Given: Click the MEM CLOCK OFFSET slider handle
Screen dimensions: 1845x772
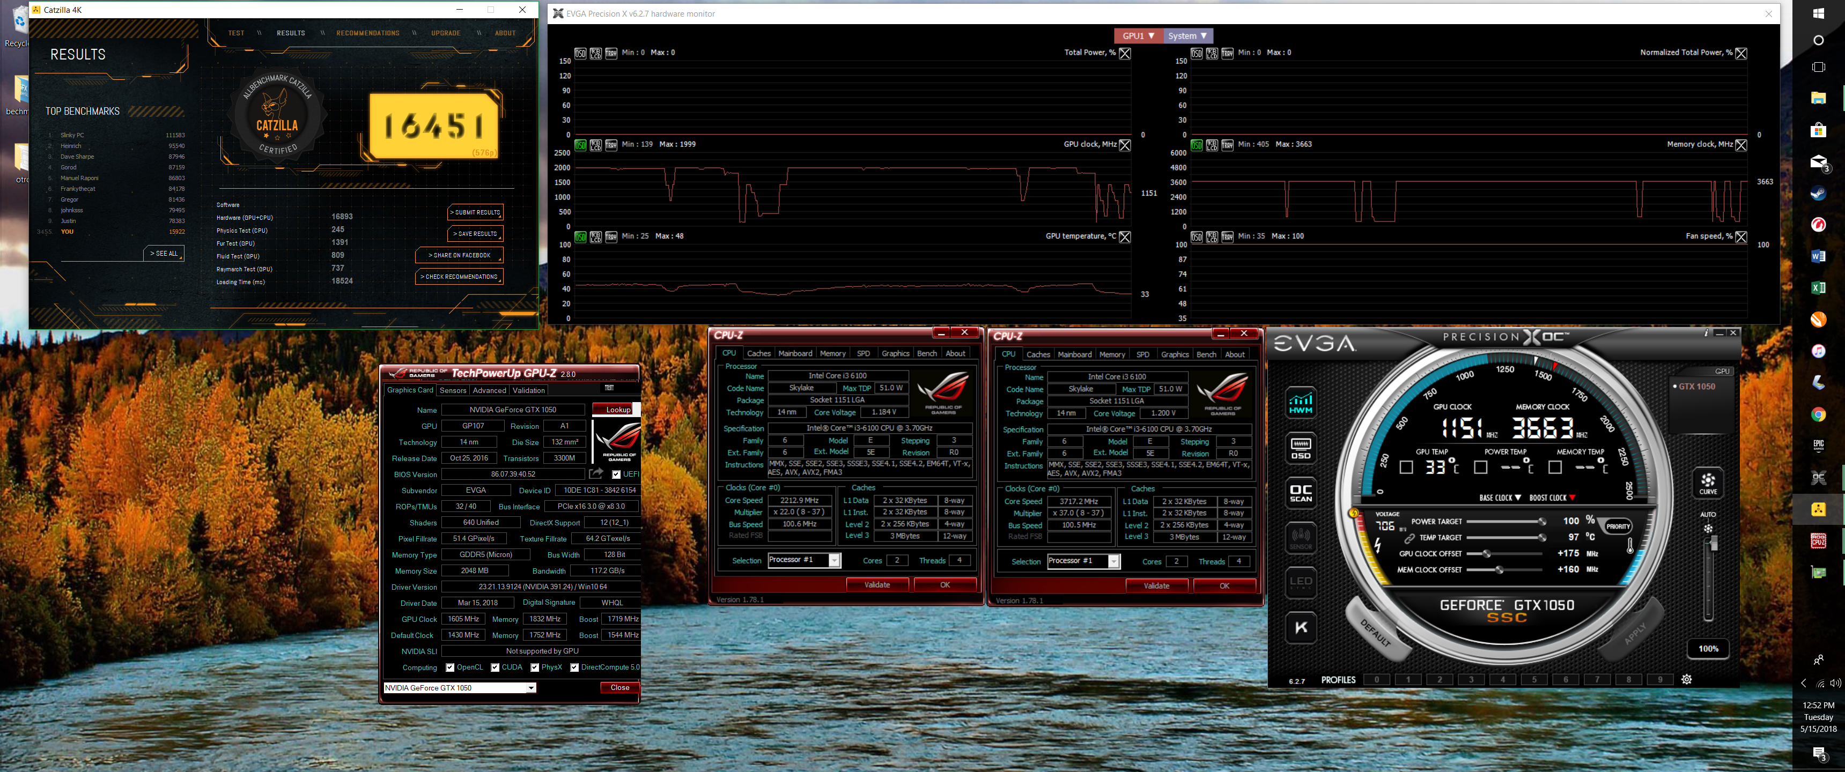Looking at the screenshot, I should [1499, 570].
